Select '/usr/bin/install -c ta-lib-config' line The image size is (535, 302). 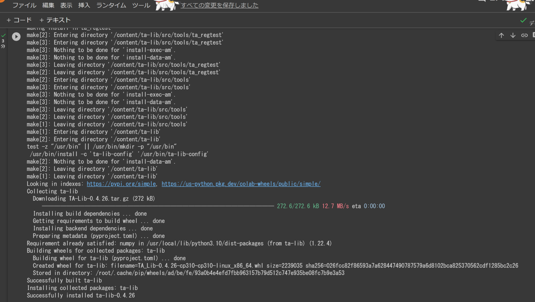[x=119, y=154]
